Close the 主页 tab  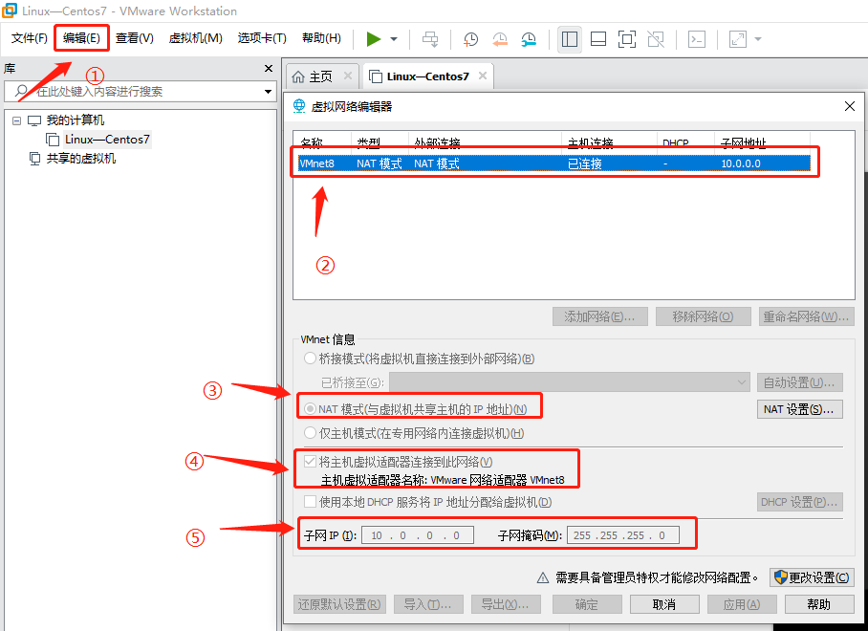(348, 76)
